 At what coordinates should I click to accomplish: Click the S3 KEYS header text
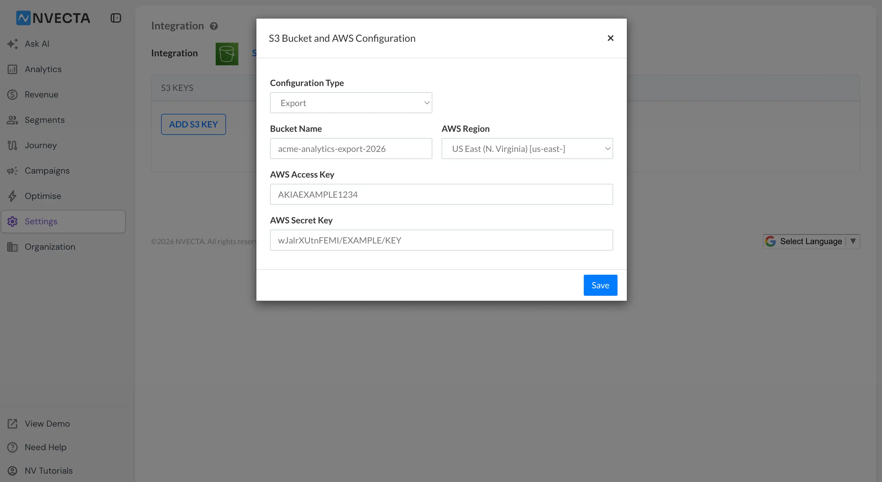[x=177, y=88]
